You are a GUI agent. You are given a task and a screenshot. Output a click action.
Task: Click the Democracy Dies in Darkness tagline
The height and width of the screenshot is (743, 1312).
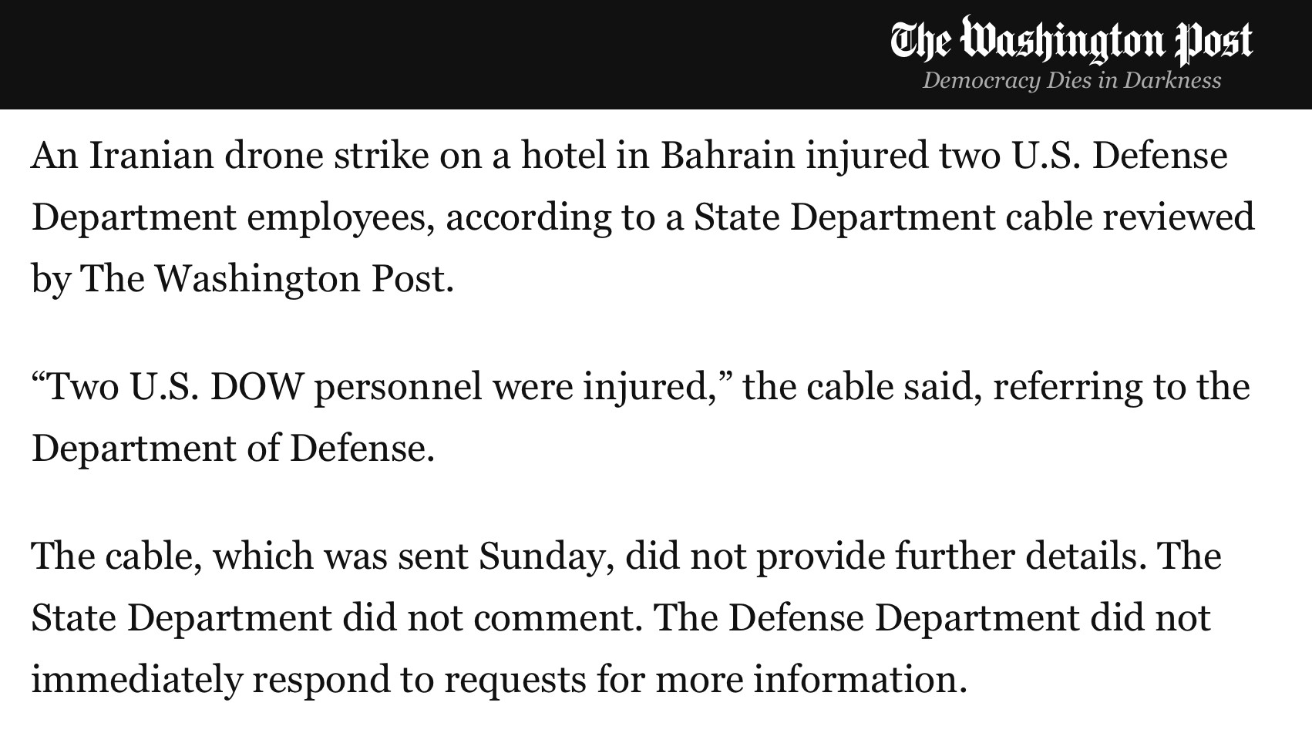pyautogui.click(x=1071, y=80)
